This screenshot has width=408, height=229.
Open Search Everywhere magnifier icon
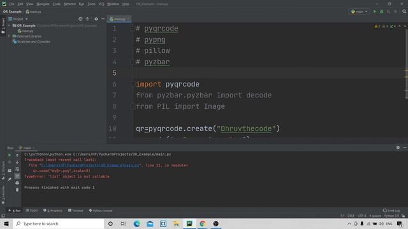[404, 11]
